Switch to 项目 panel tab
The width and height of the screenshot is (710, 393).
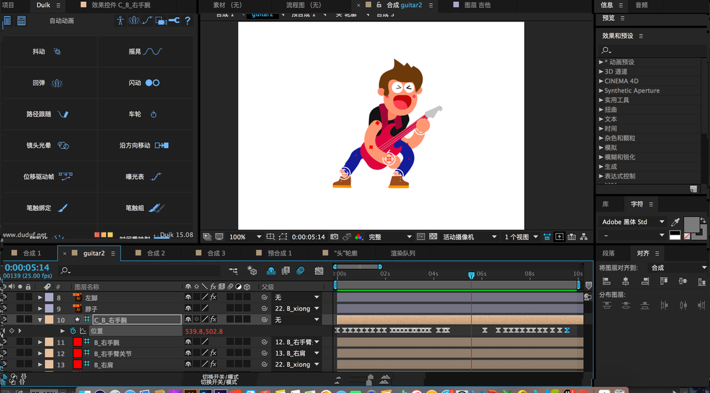8,5
